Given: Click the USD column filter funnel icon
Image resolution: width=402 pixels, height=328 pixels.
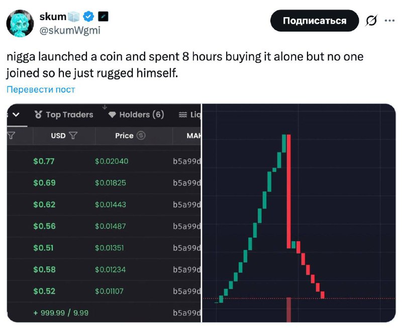Looking at the screenshot, I should pos(73,136).
